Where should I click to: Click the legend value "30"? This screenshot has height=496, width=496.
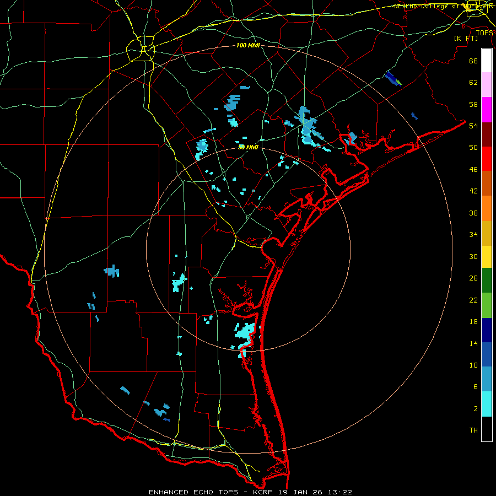pyautogui.click(x=473, y=256)
